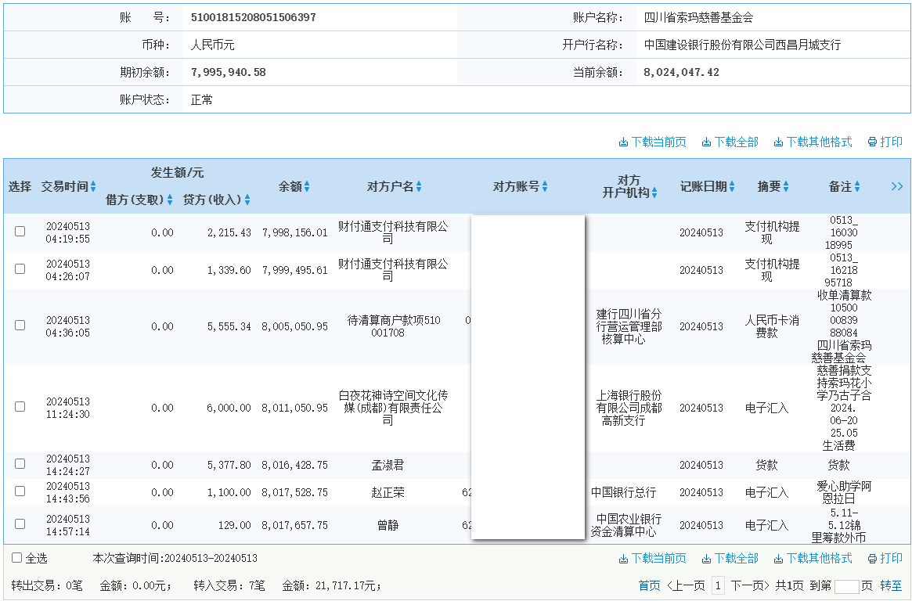Sort by 对方开户机构 using its arrow icon
The image size is (912, 601).
point(654,193)
